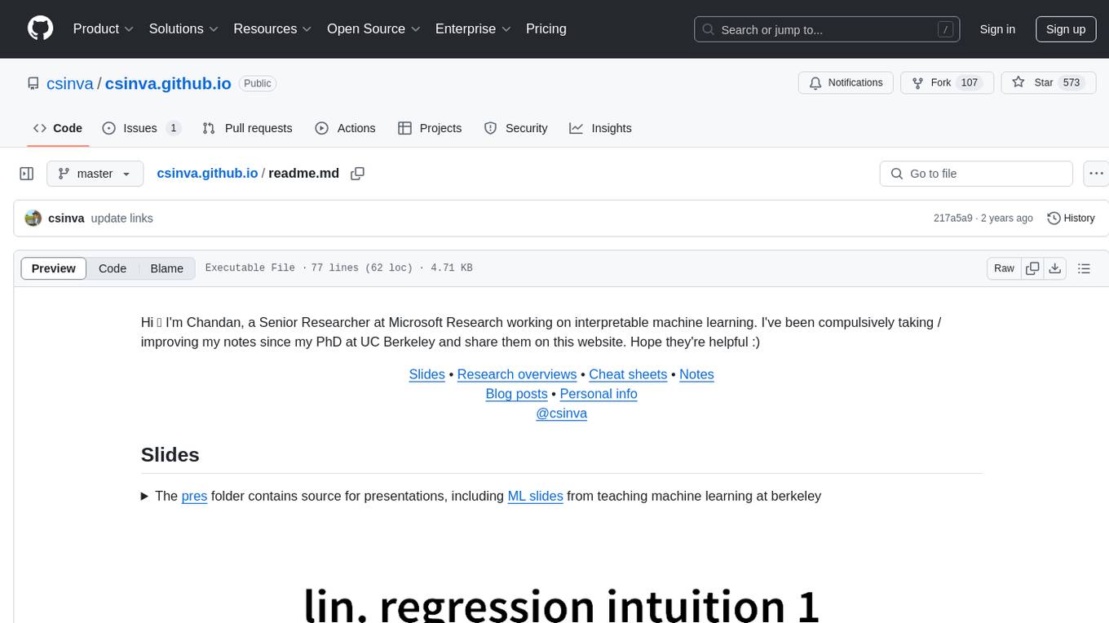1109x623 pixels.
Task: Open the Projects tab
Action: coord(430,128)
